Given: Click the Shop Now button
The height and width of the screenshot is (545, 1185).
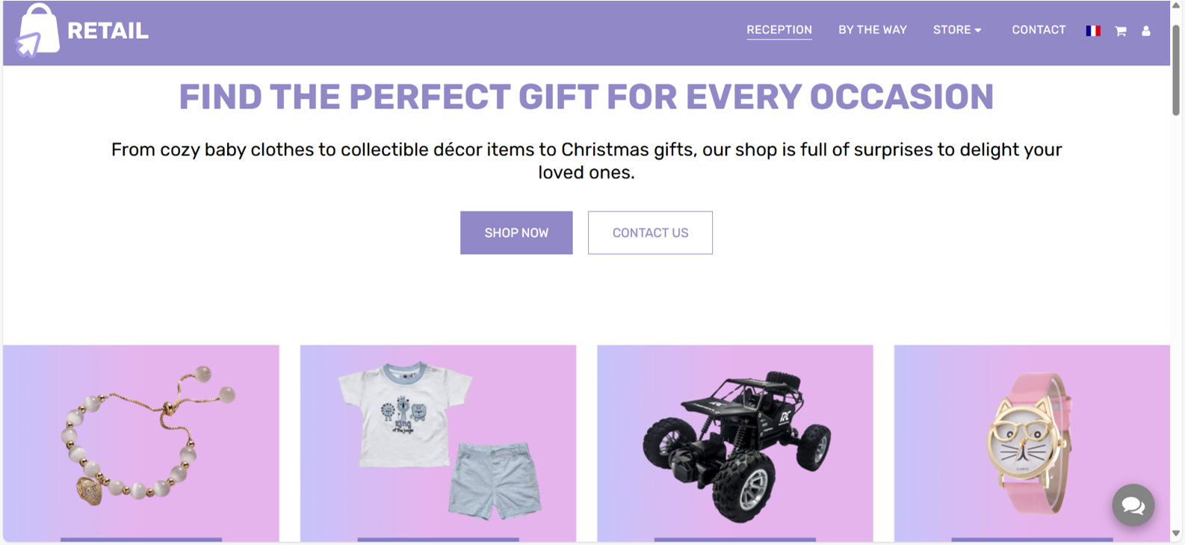Looking at the screenshot, I should point(516,233).
